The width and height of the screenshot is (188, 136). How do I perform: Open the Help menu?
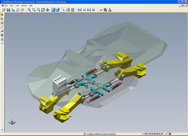click(x=31, y=6)
